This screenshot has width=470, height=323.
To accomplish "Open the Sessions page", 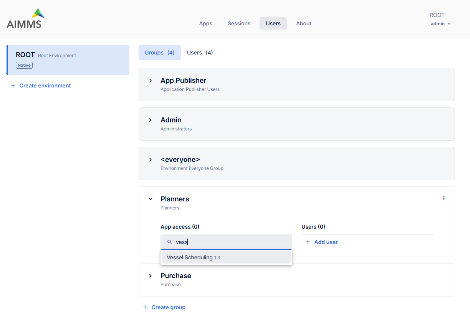I will click(239, 23).
